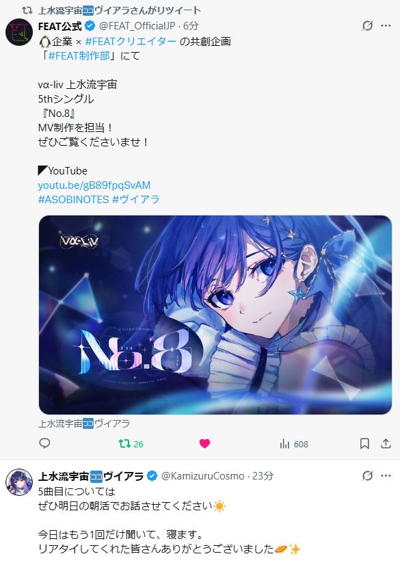Unlike the FEAT公式 tweet with the pink heart
The height and width of the screenshot is (565, 400).
click(x=204, y=444)
